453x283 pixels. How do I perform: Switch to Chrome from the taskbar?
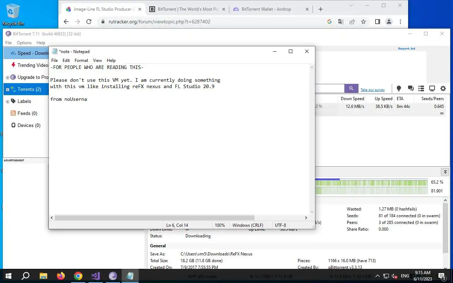tap(78, 276)
